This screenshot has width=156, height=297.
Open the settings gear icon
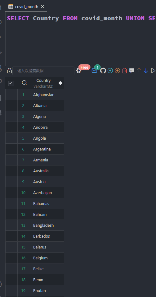point(78,71)
